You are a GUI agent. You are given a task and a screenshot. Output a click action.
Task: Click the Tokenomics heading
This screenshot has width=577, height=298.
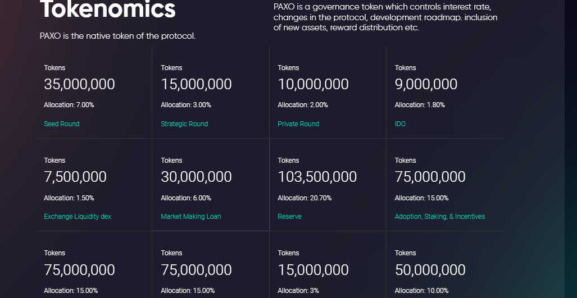point(108,9)
